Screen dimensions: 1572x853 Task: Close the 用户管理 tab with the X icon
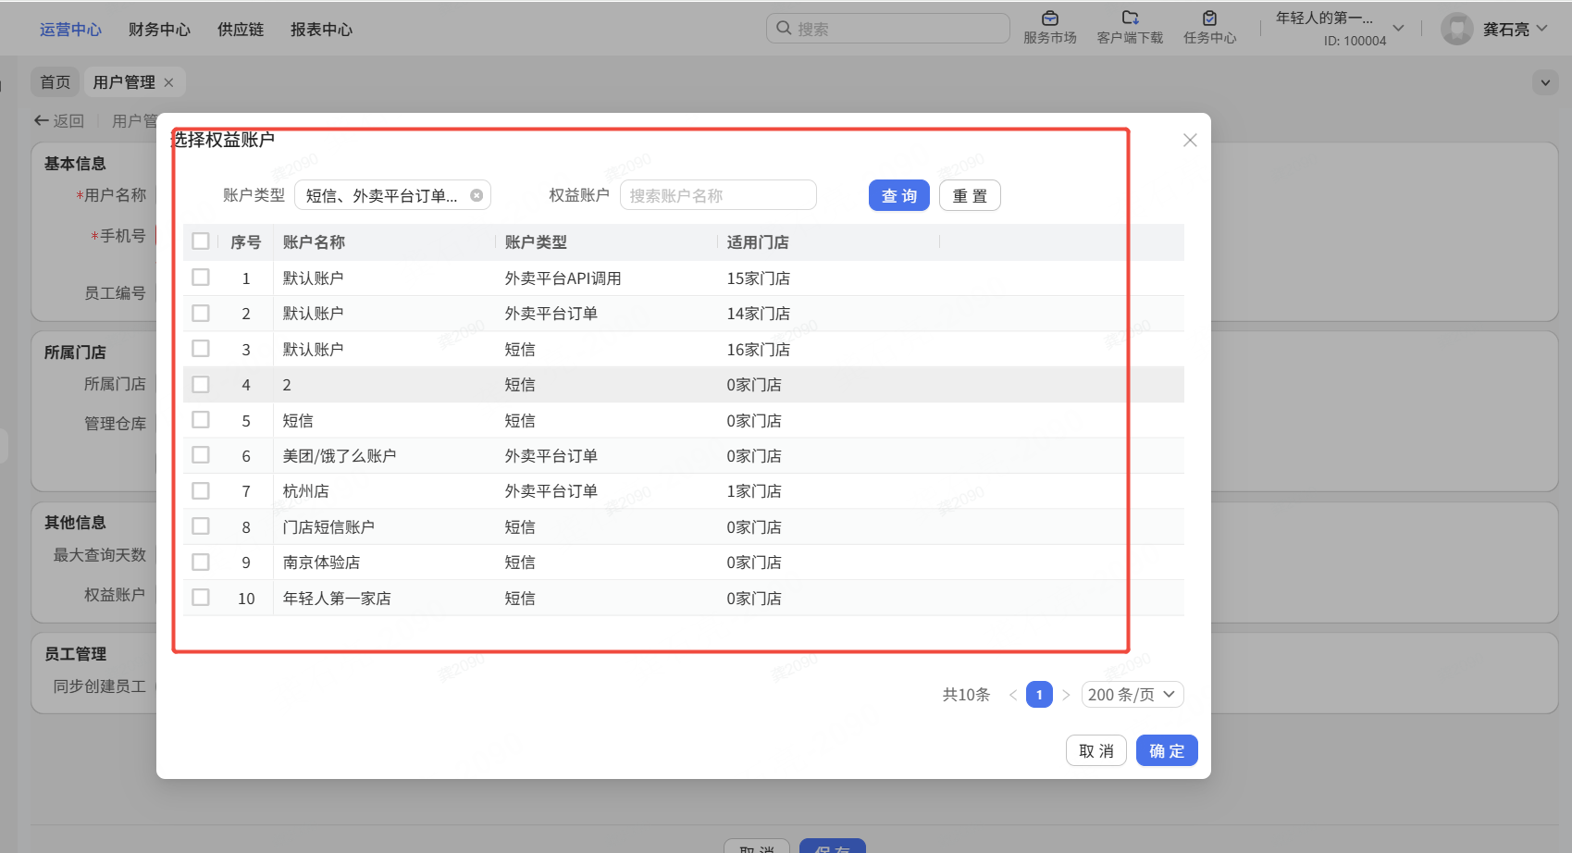point(168,82)
